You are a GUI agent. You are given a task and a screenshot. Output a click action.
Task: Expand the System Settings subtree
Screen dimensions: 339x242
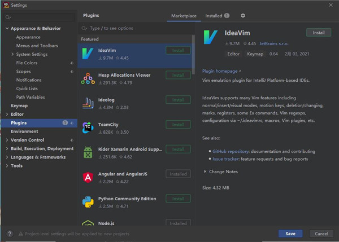point(12,54)
